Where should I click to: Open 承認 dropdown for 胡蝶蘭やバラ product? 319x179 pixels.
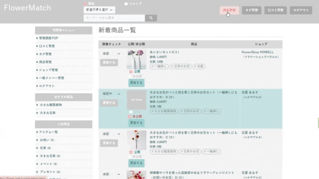point(111,175)
